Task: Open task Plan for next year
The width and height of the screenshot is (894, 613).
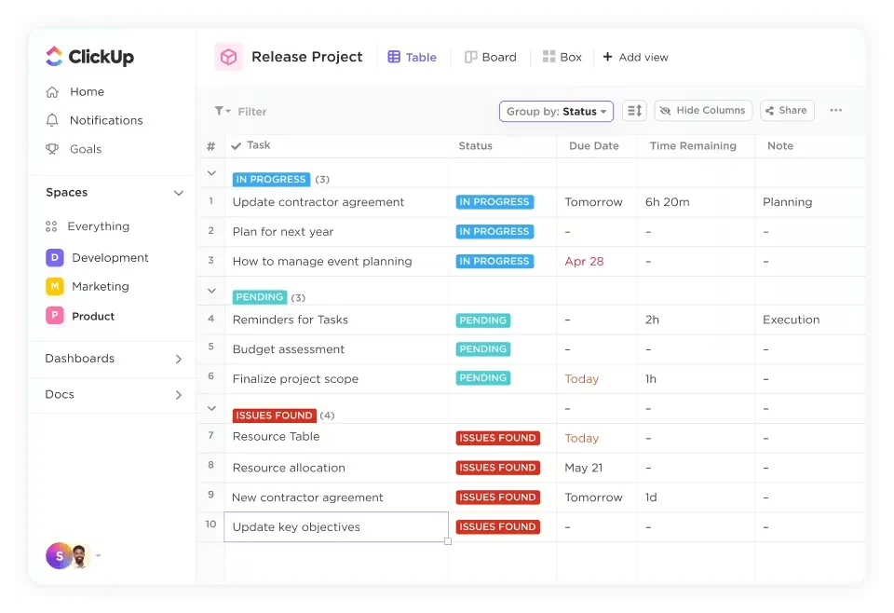Action: point(283,232)
